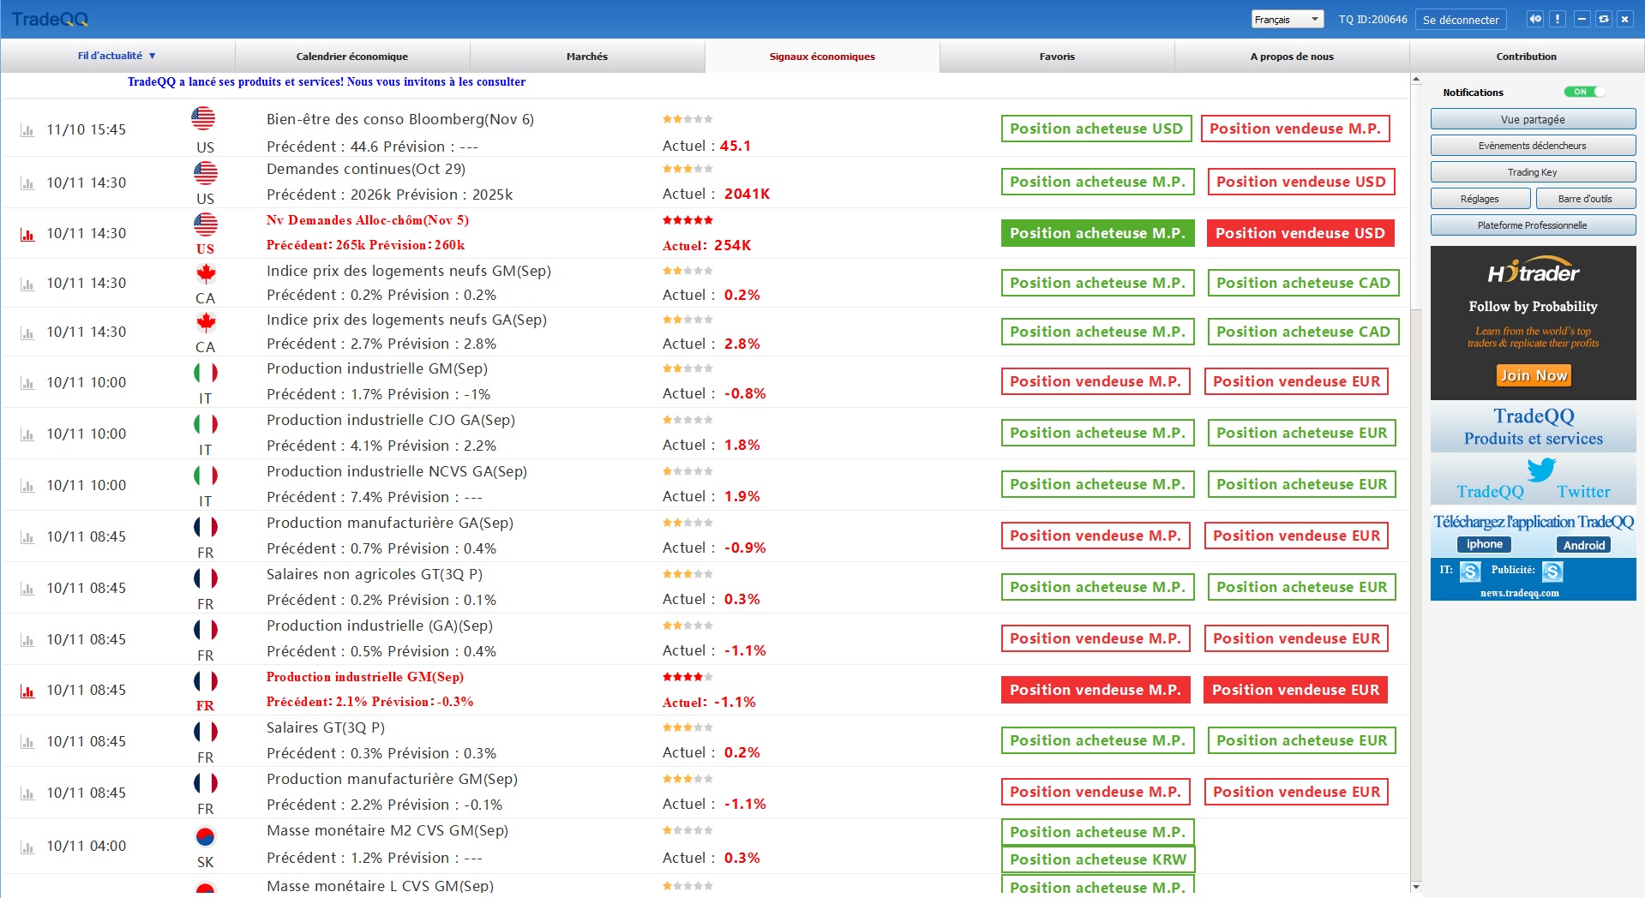This screenshot has width=1645, height=898.
Task: Click the Join Now button in HotTrader ad
Action: (1533, 375)
